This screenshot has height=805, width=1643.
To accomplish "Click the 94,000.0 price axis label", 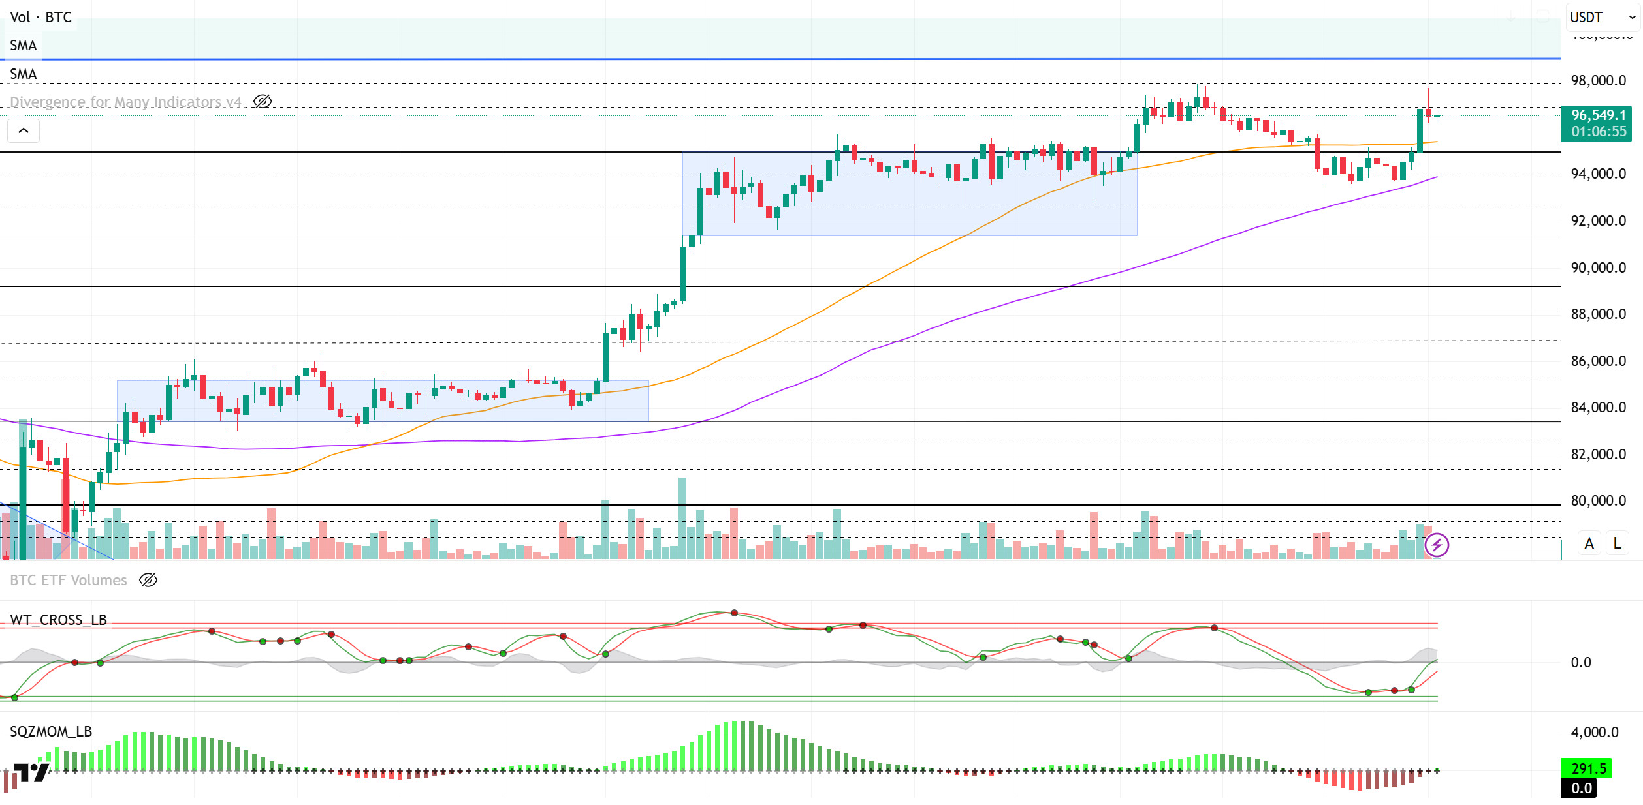I will point(1599,174).
